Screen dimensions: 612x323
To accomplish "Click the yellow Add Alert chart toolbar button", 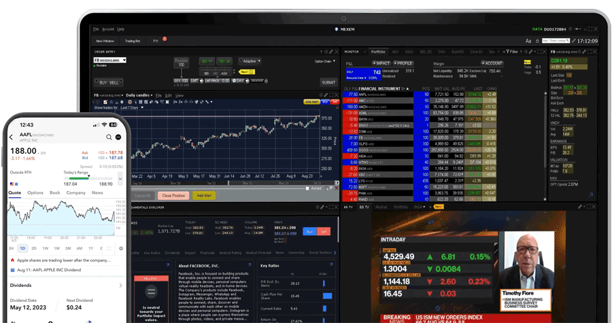I will click(x=311, y=102).
